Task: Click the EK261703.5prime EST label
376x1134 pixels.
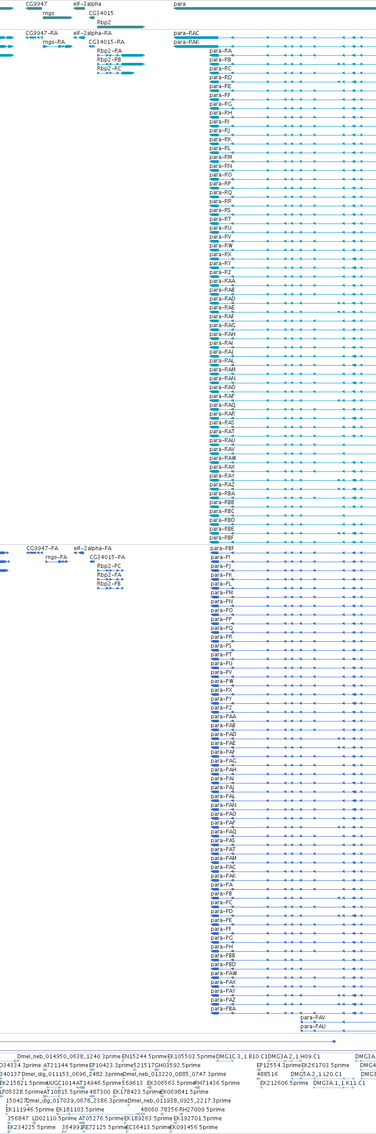Action: click(325, 1065)
